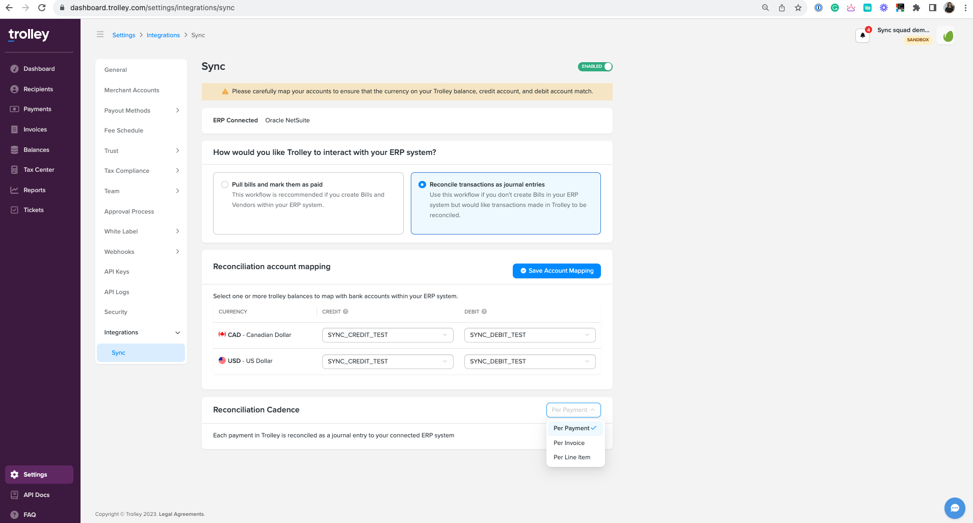Toggle the Sync ENABLED switch

pyautogui.click(x=595, y=67)
